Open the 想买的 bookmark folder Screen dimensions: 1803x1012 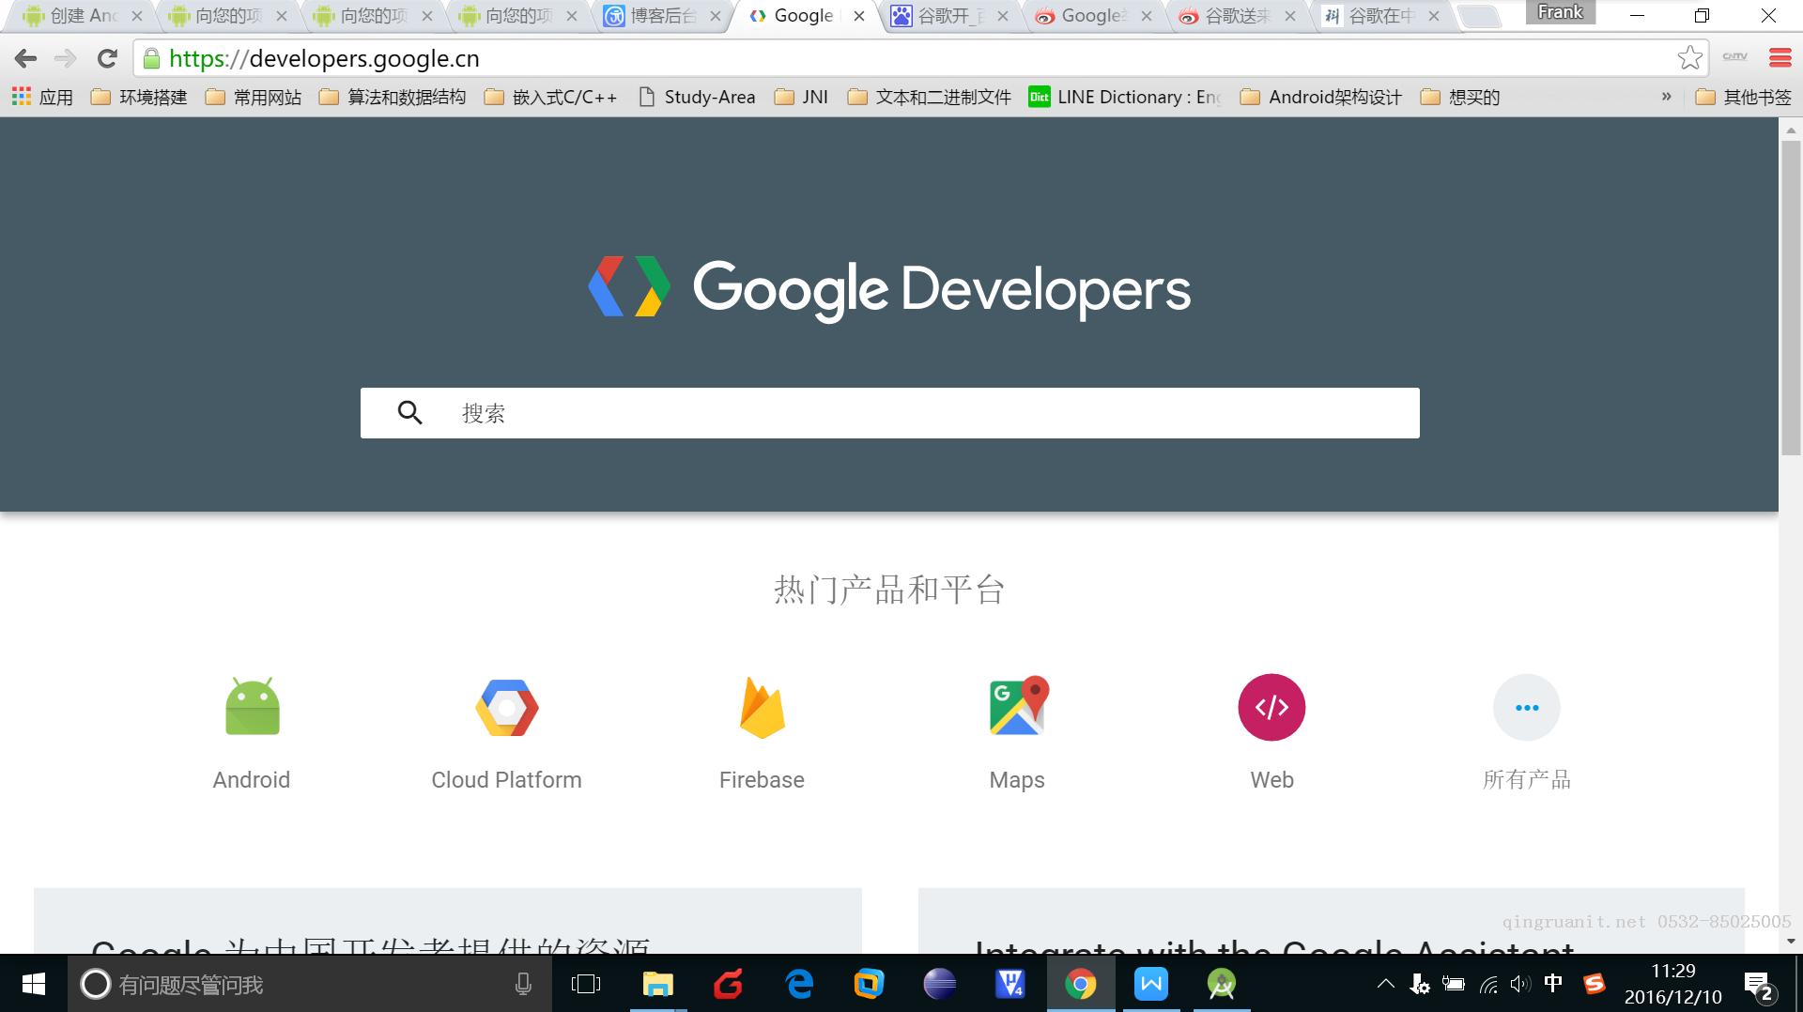point(1460,97)
